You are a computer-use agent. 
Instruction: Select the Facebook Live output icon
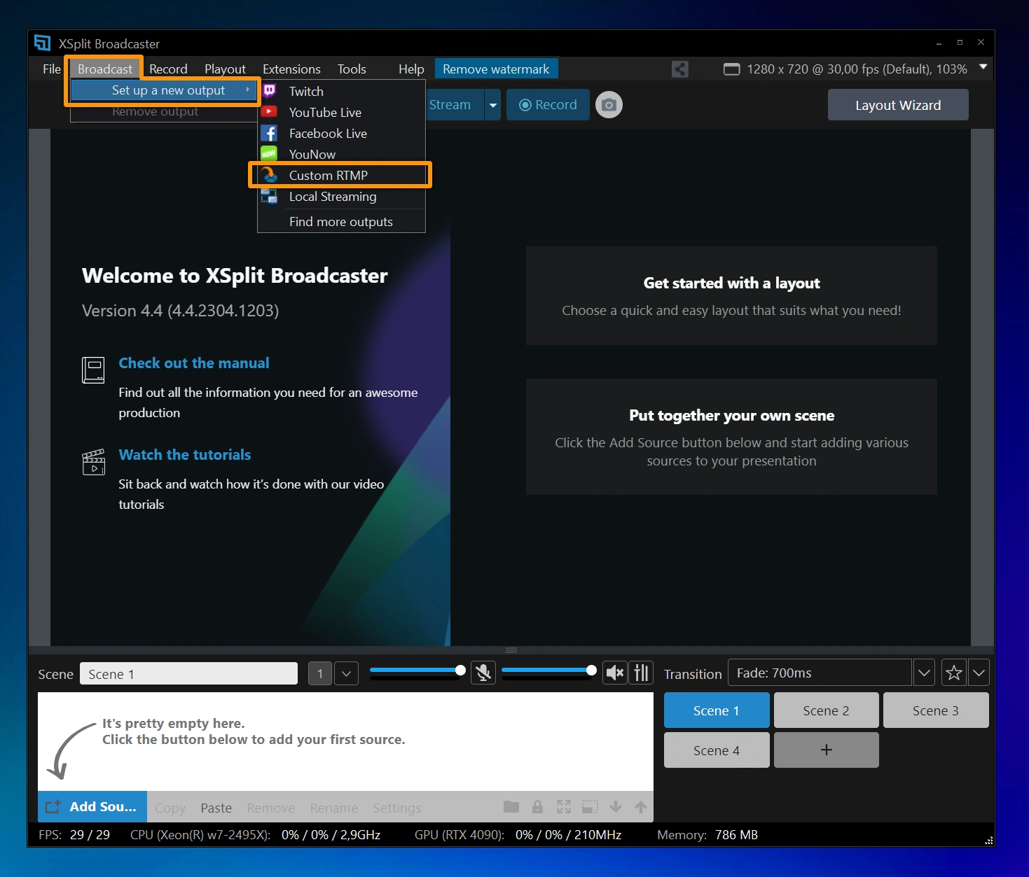(x=270, y=133)
